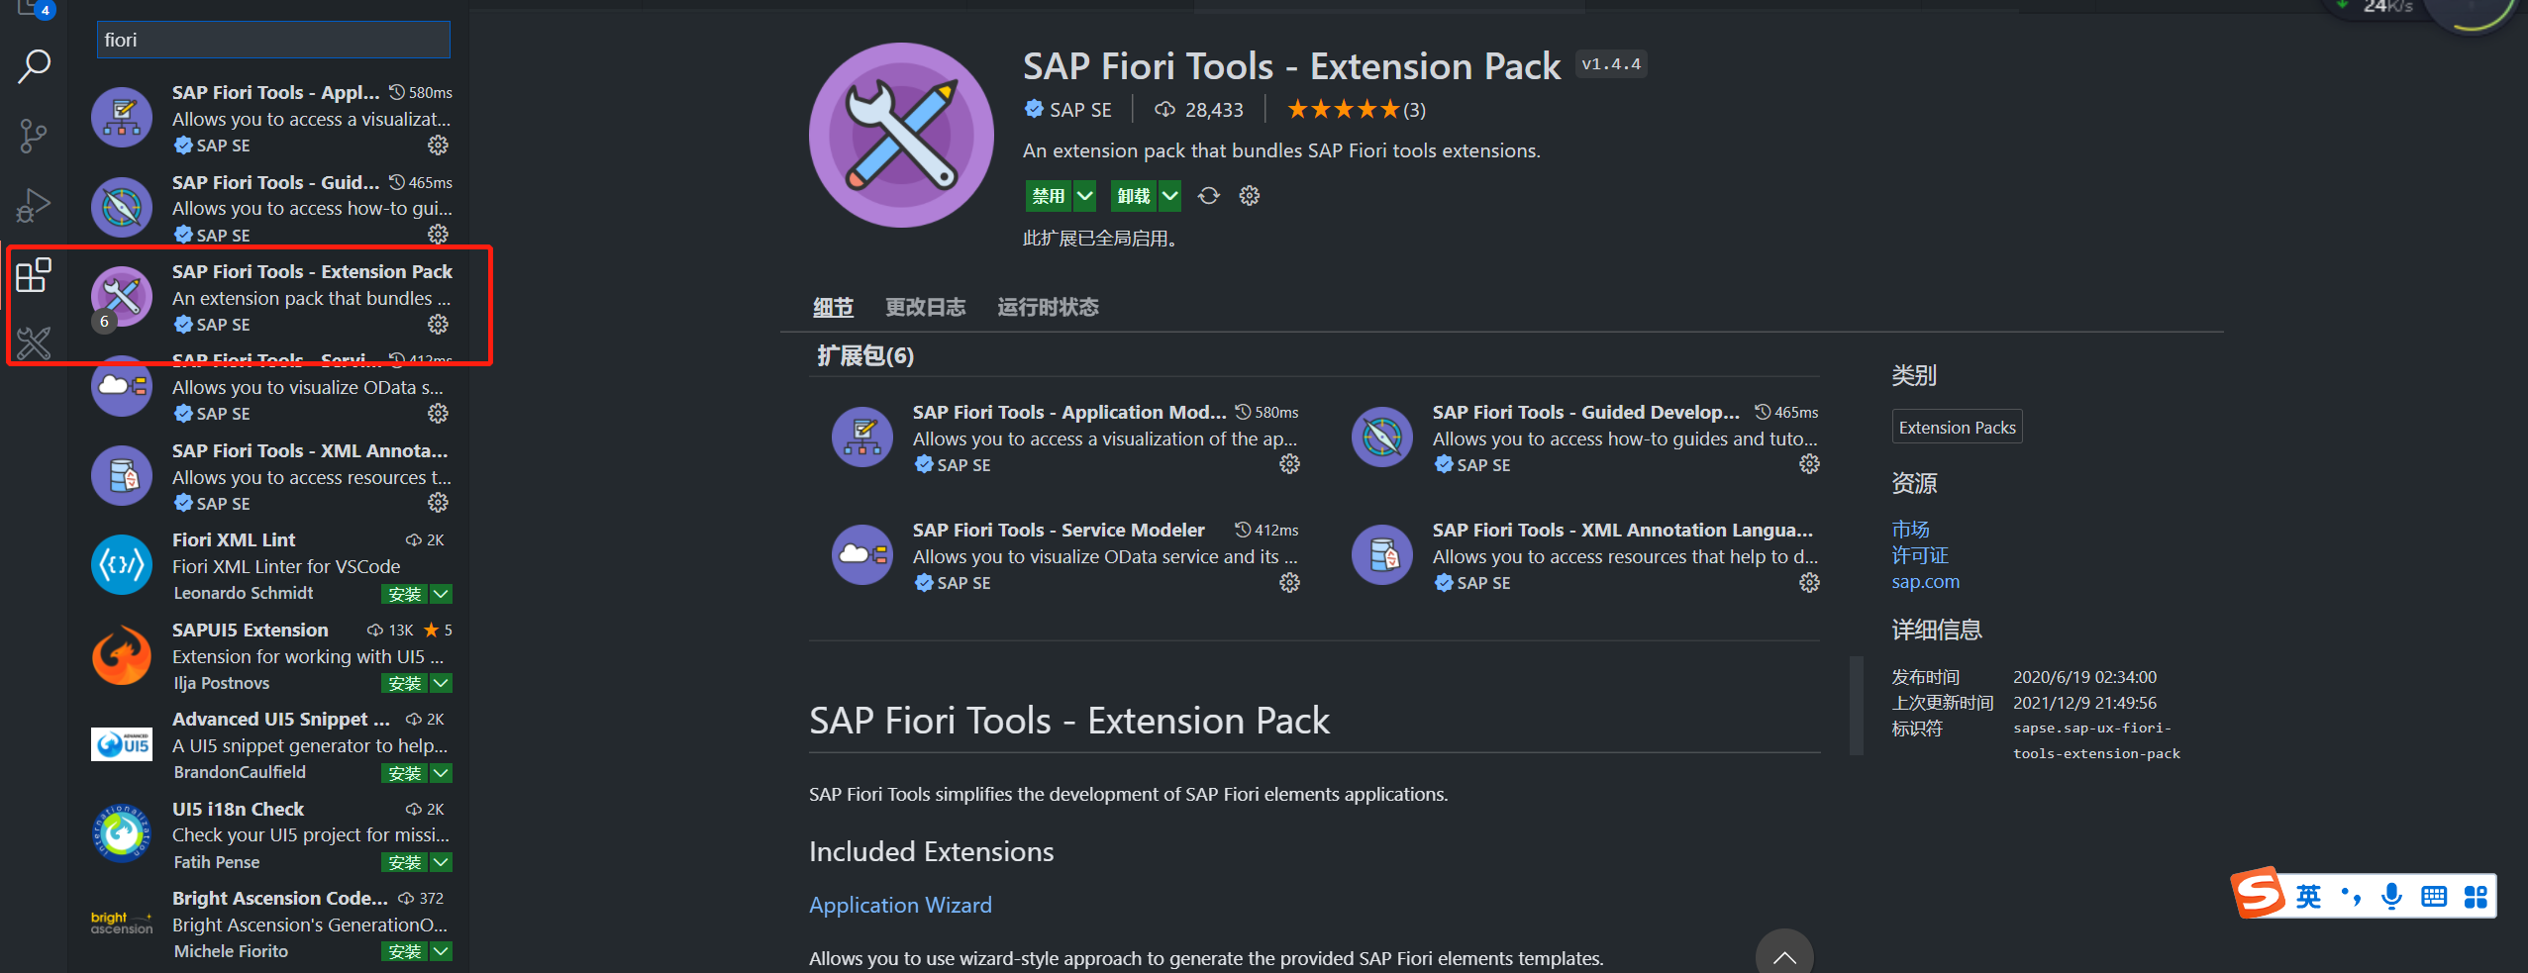Image resolution: width=2528 pixels, height=973 pixels.
Task: Open the Sogou virtual keyboard icon
Action: pos(2433,896)
